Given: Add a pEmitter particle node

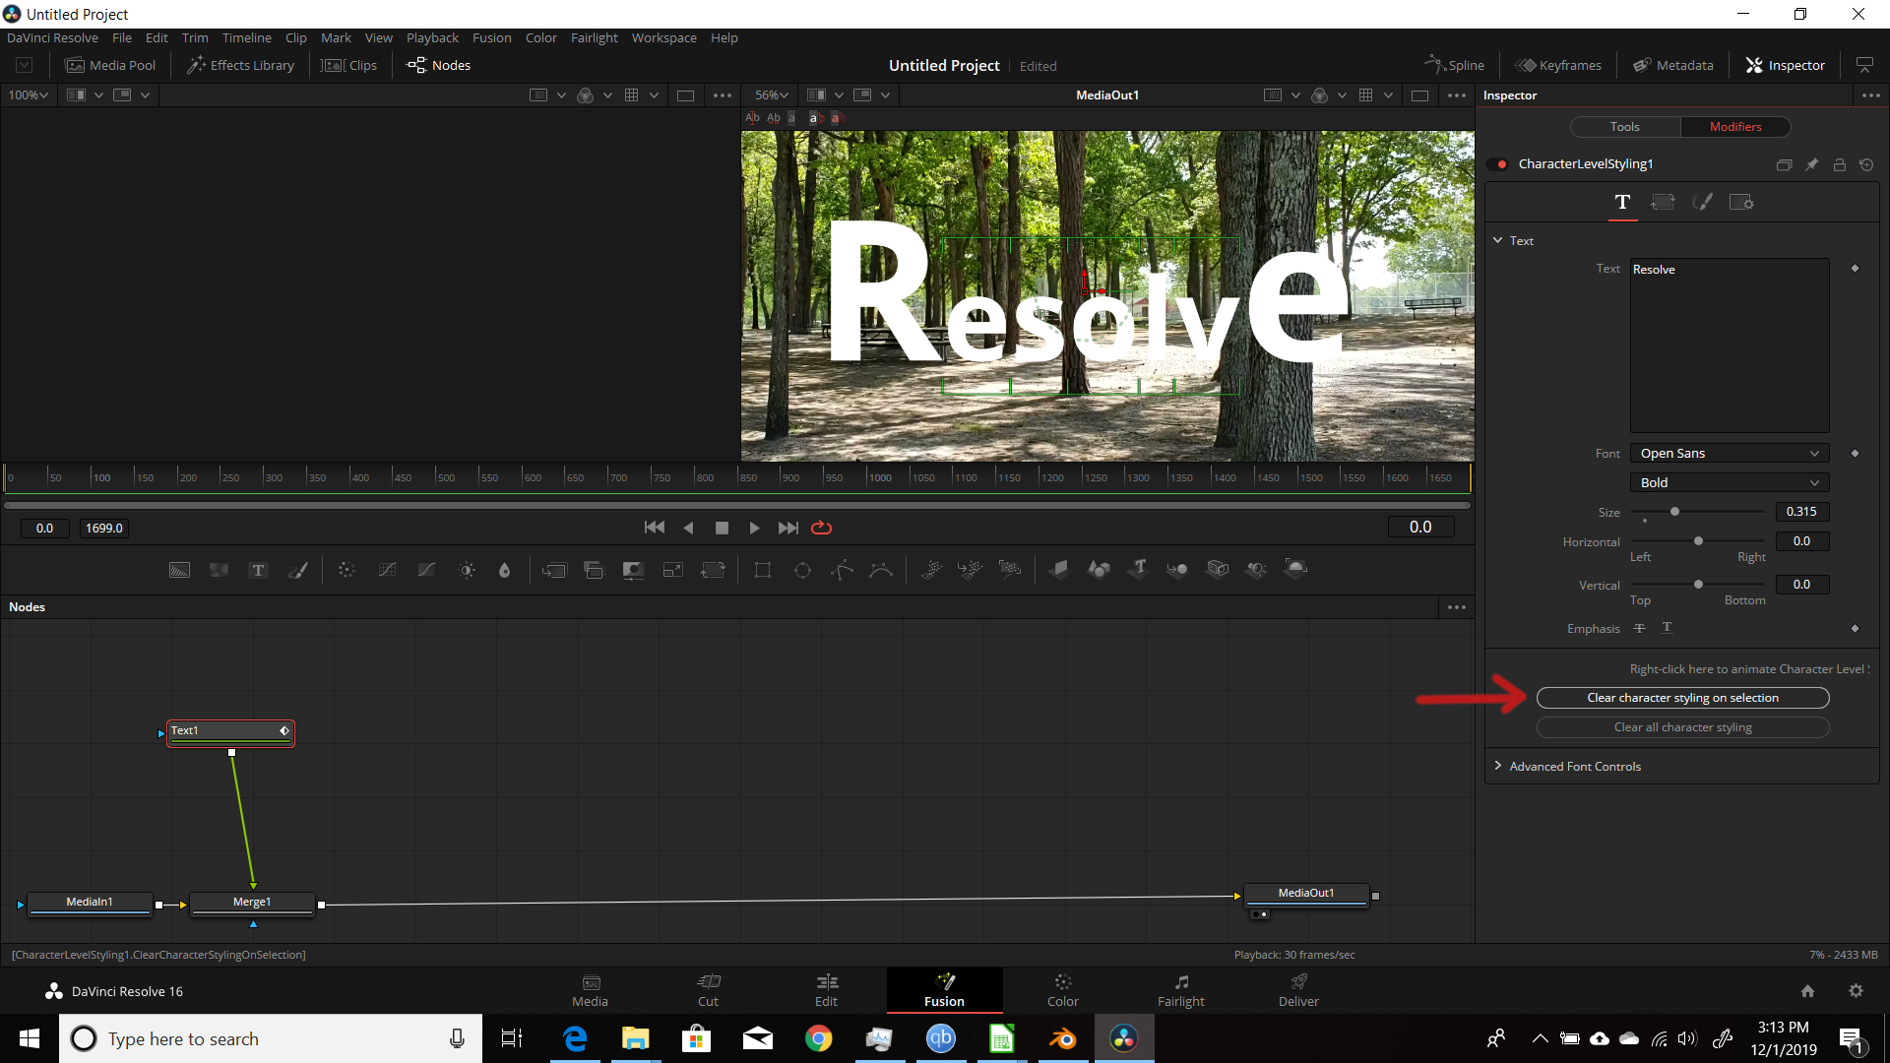Looking at the screenshot, I should click(930, 569).
